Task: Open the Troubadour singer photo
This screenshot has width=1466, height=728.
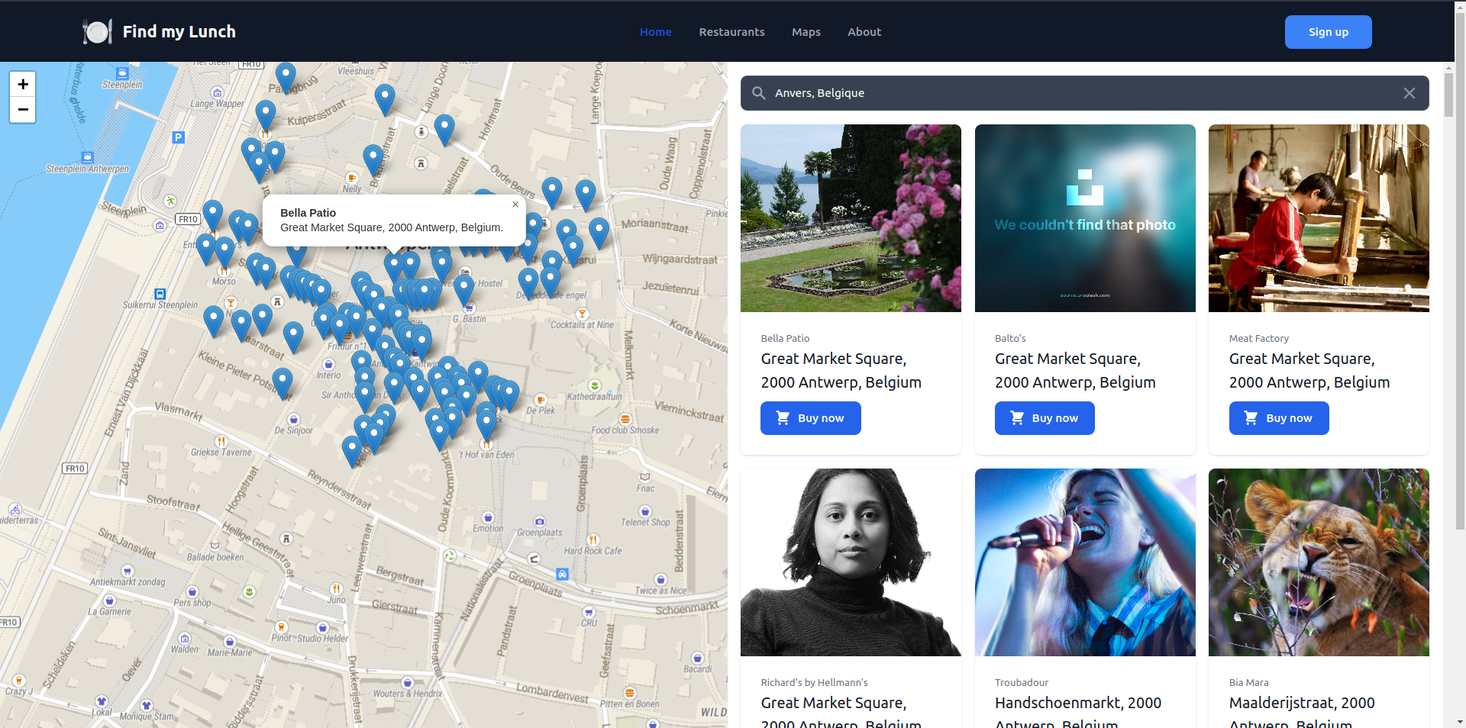Action: 1085,562
